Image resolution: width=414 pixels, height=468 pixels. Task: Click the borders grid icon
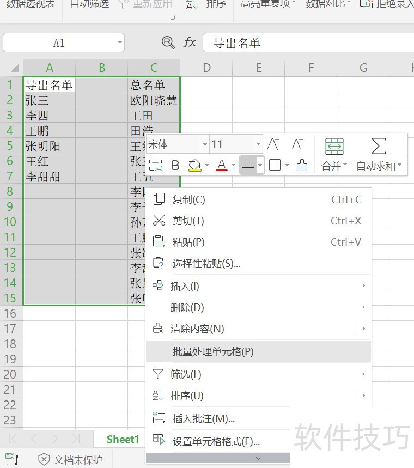tap(275, 165)
